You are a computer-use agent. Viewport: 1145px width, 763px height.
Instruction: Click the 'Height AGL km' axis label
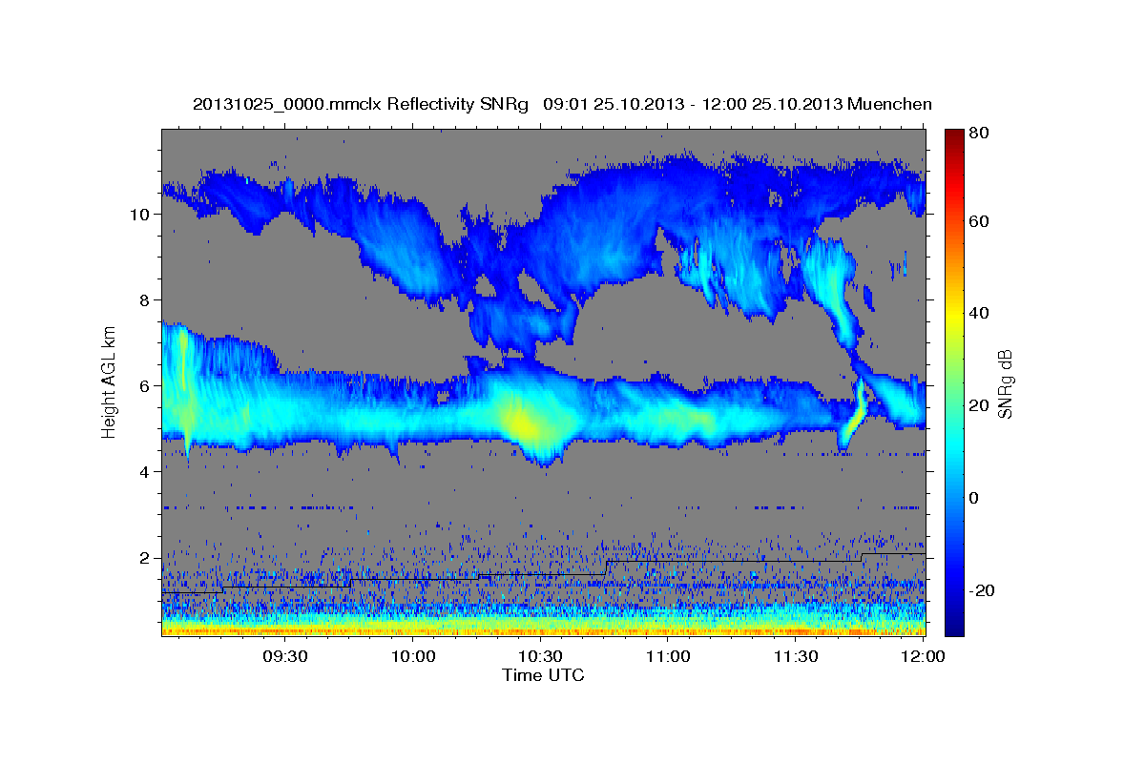[110, 381]
